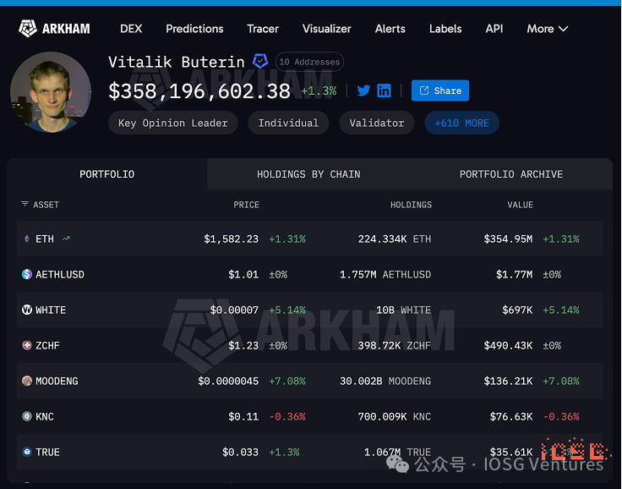This screenshot has width=622, height=489.
Task: Open the Portfolio Archive tab
Action: click(x=511, y=174)
